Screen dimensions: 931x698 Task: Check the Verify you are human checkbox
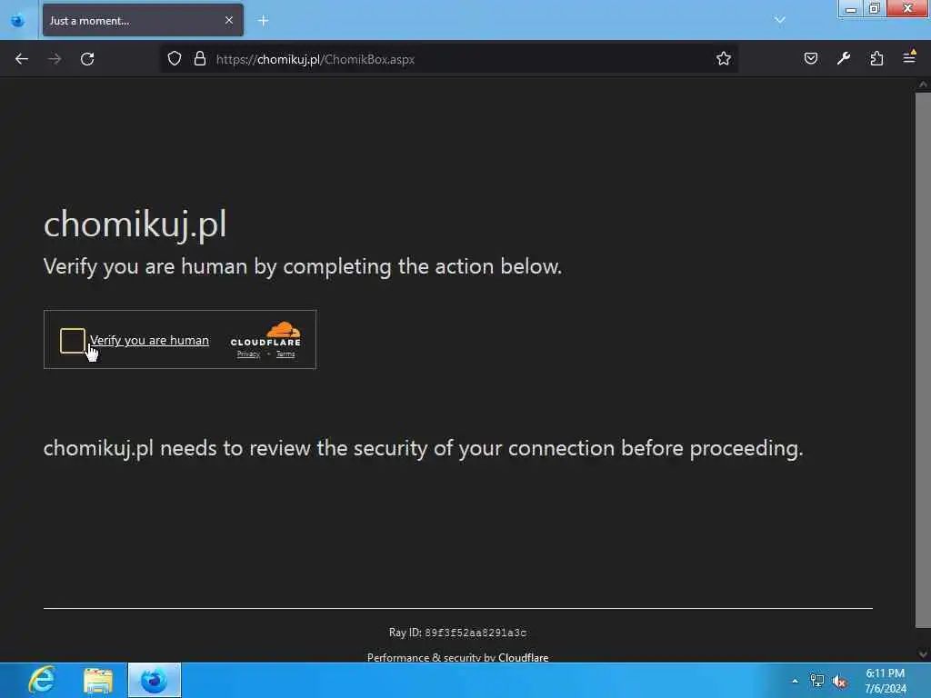click(73, 341)
